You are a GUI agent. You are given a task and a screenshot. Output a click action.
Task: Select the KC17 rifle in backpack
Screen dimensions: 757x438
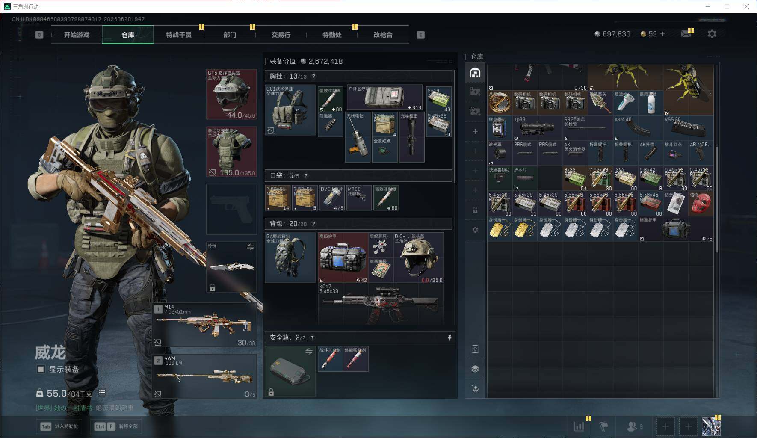(x=381, y=304)
